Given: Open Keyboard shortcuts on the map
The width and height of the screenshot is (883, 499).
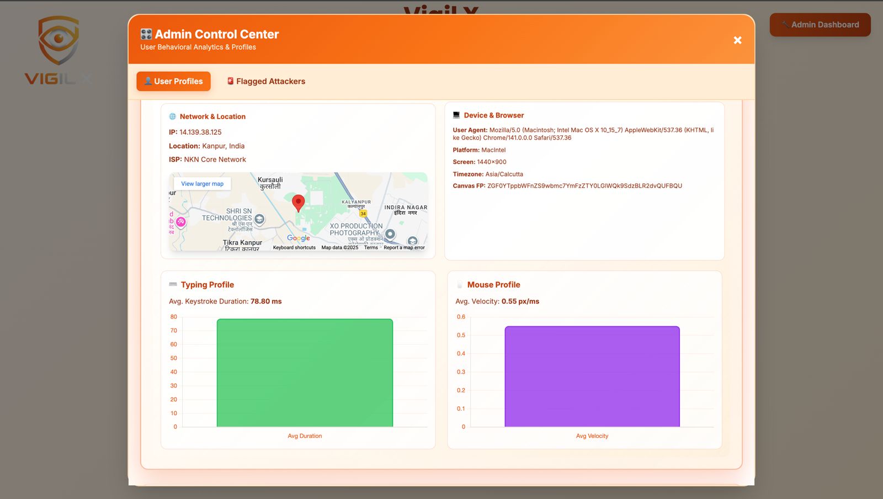Looking at the screenshot, I should [294, 248].
